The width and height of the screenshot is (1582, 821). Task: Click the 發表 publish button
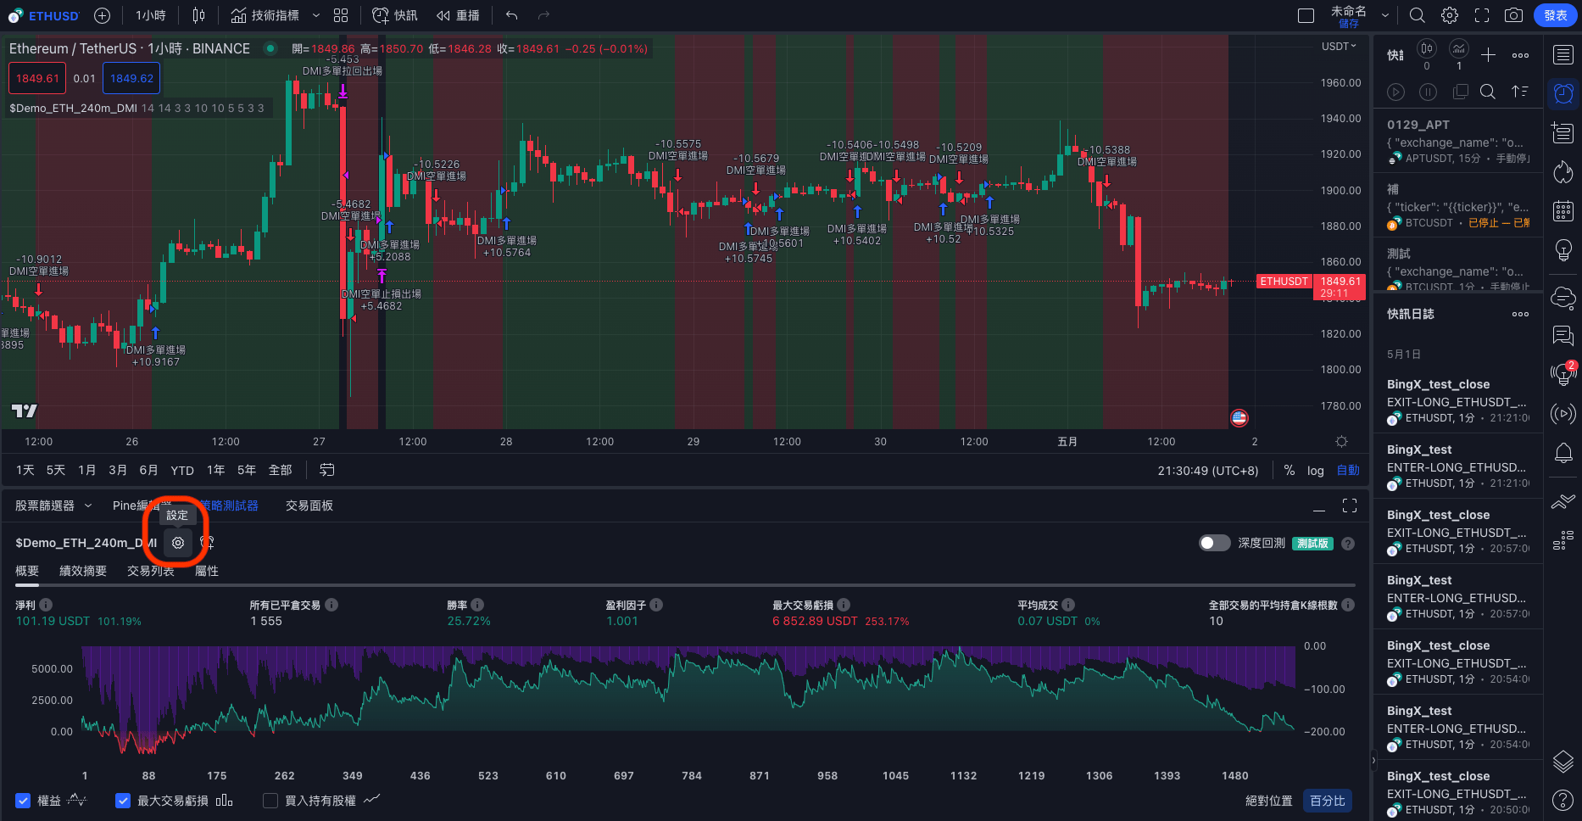point(1556,15)
